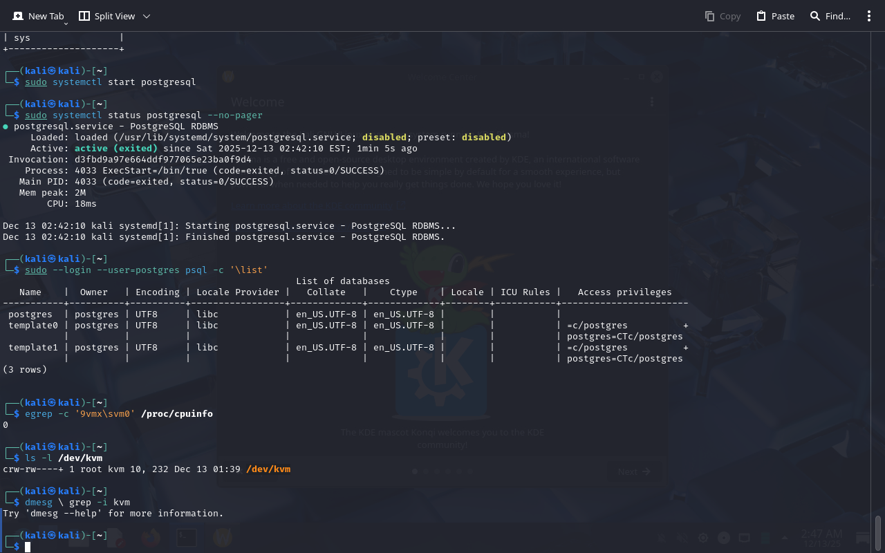Image resolution: width=885 pixels, height=553 pixels.
Task: Open the Find search tool
Action: 830,16
